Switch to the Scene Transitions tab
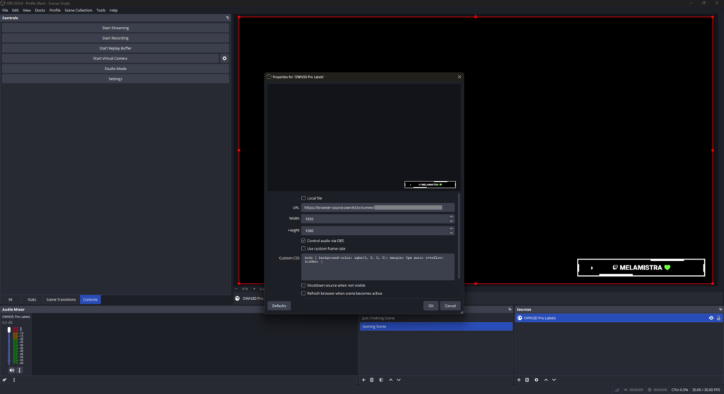This screenshot has width=724, height=394. pos(61,300)
